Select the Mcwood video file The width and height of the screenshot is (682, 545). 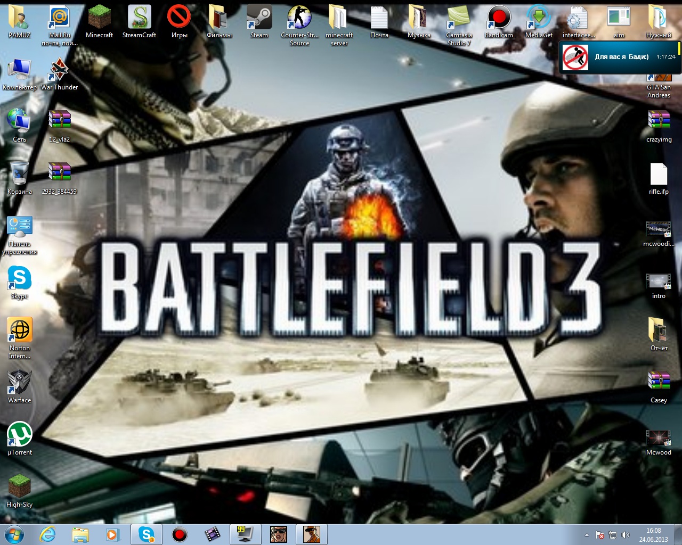(659, 442)
